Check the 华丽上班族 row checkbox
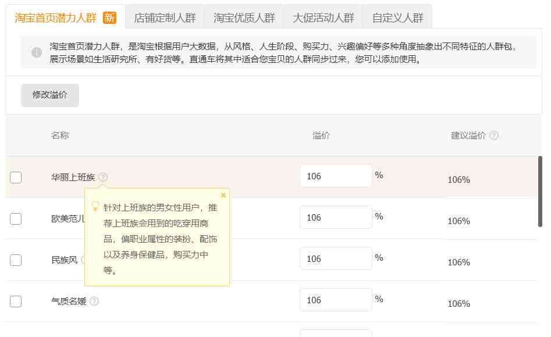This screenshot has width=551, height=337. click(16, 178)
